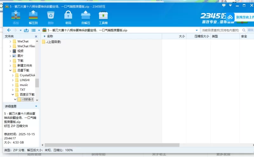The width and height of the screenshot is (254, 157).
Task: Click the 自解压 (Self-extract) toolbar icon
Action: pyautogui.click(x=86, y=17)
